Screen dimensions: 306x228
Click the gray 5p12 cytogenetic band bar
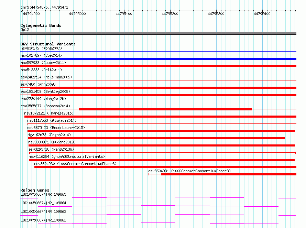[158, 33]
